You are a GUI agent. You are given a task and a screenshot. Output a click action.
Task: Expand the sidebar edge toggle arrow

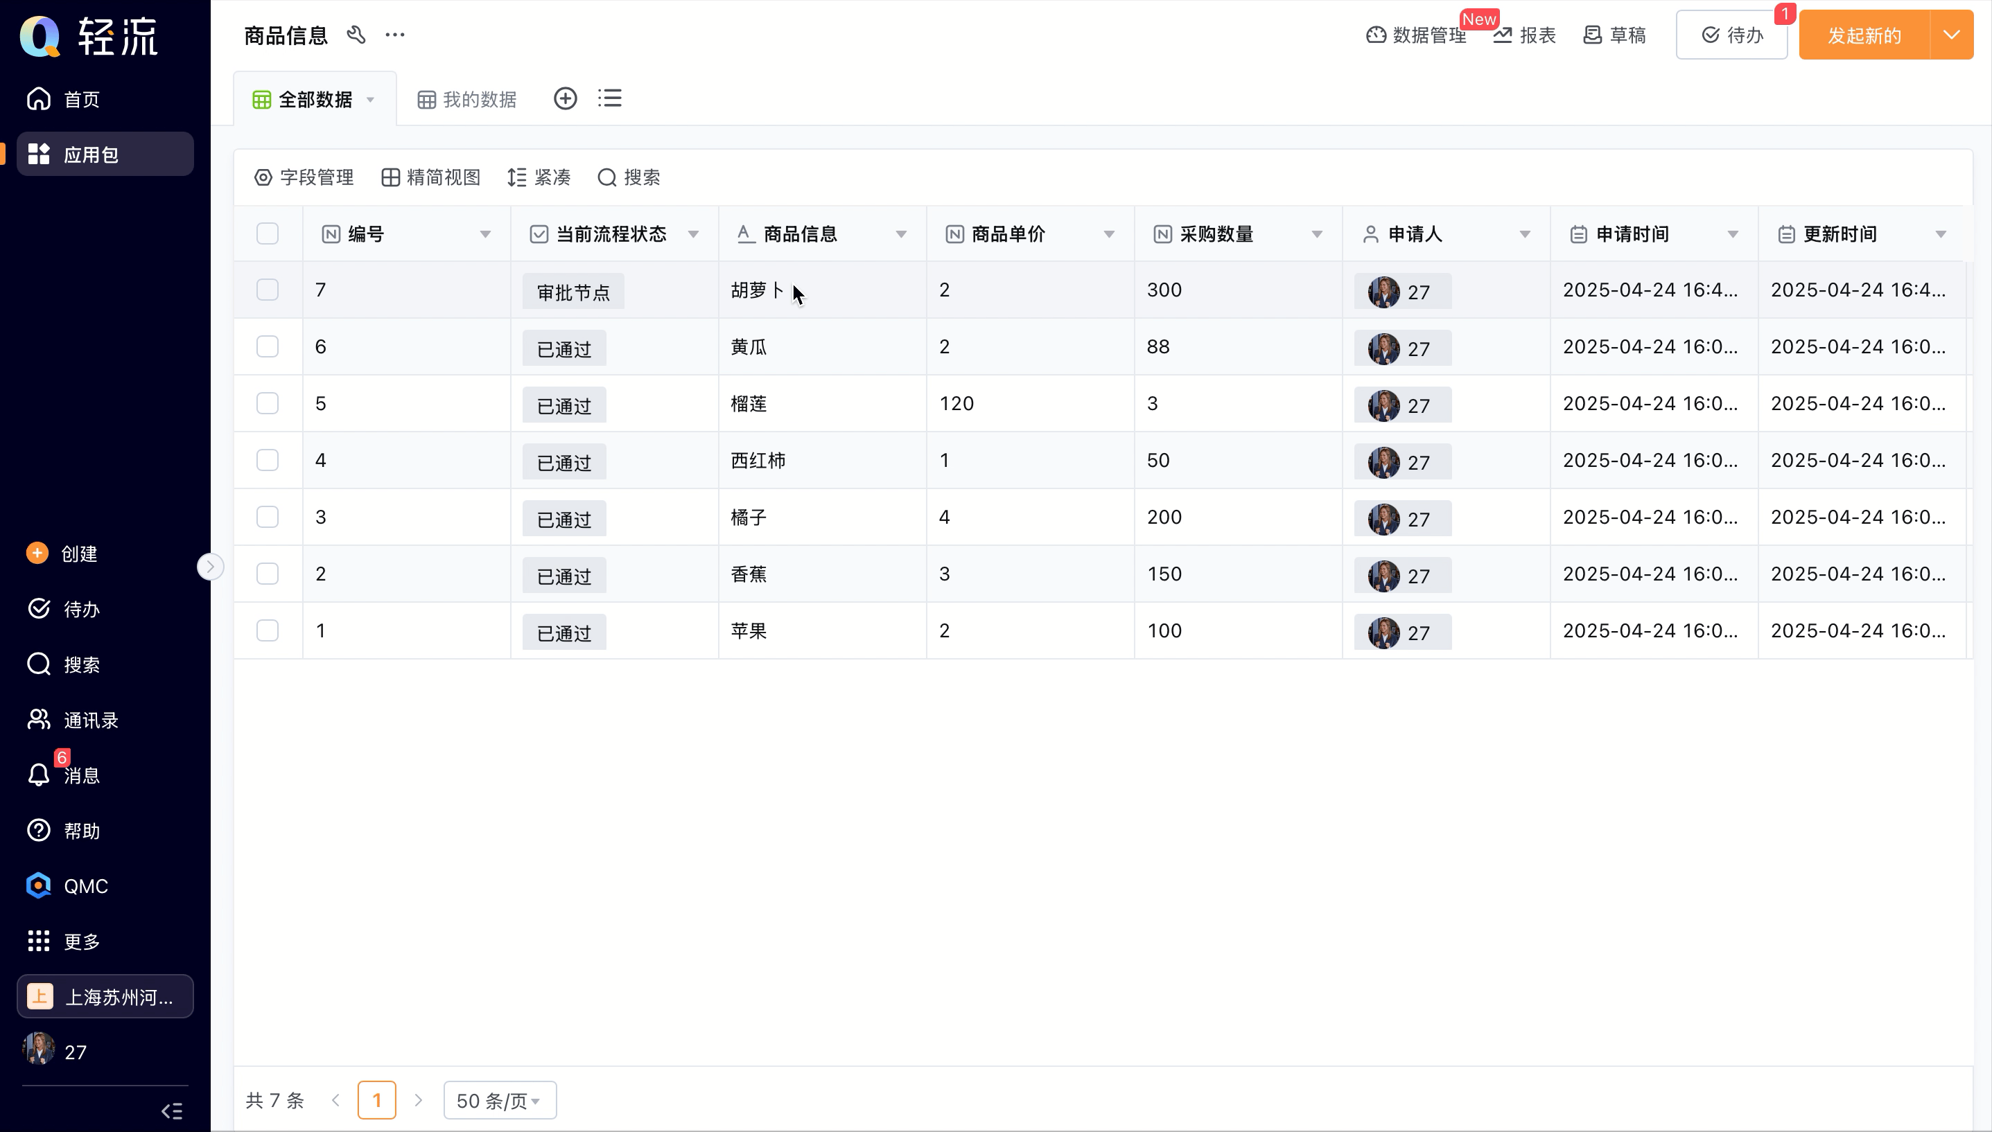coord(209,567)
